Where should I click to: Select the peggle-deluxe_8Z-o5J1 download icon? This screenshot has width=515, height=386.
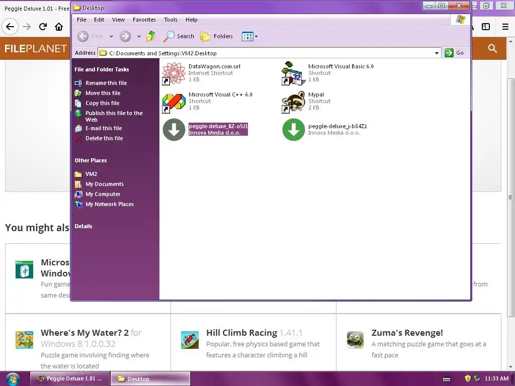tap(174, 130)
